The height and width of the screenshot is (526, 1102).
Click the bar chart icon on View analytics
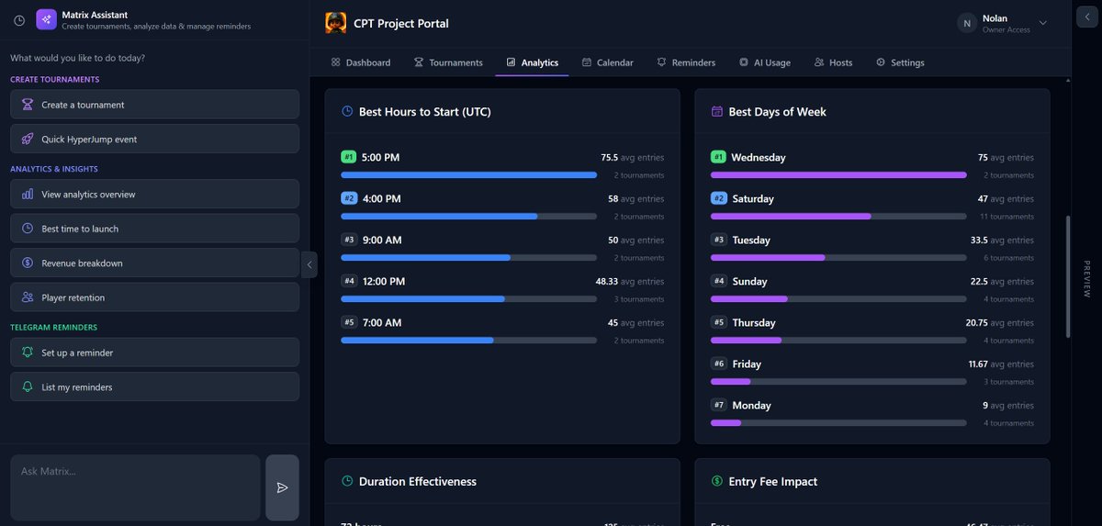(28, 195)
